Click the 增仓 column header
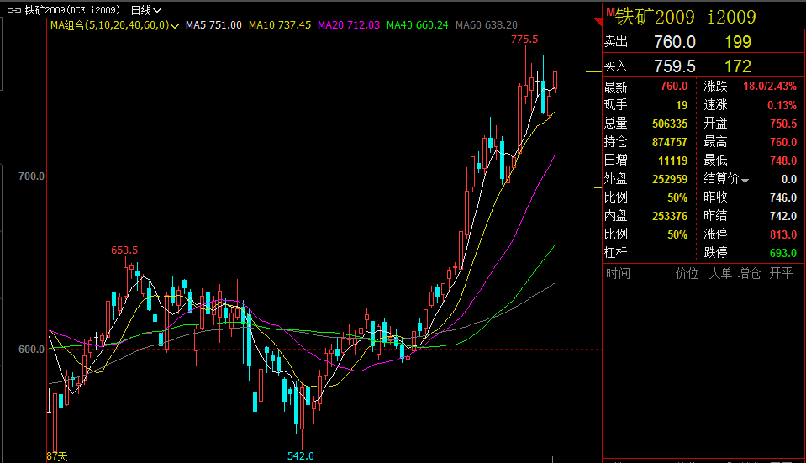 point(749,273)
